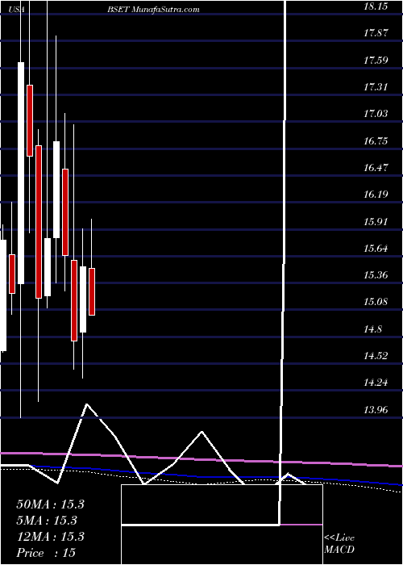Image resolution: width=403 pixels, height=565 pixels.
Task: Select the 14.24 price axis label
Action: pos(376,383)
